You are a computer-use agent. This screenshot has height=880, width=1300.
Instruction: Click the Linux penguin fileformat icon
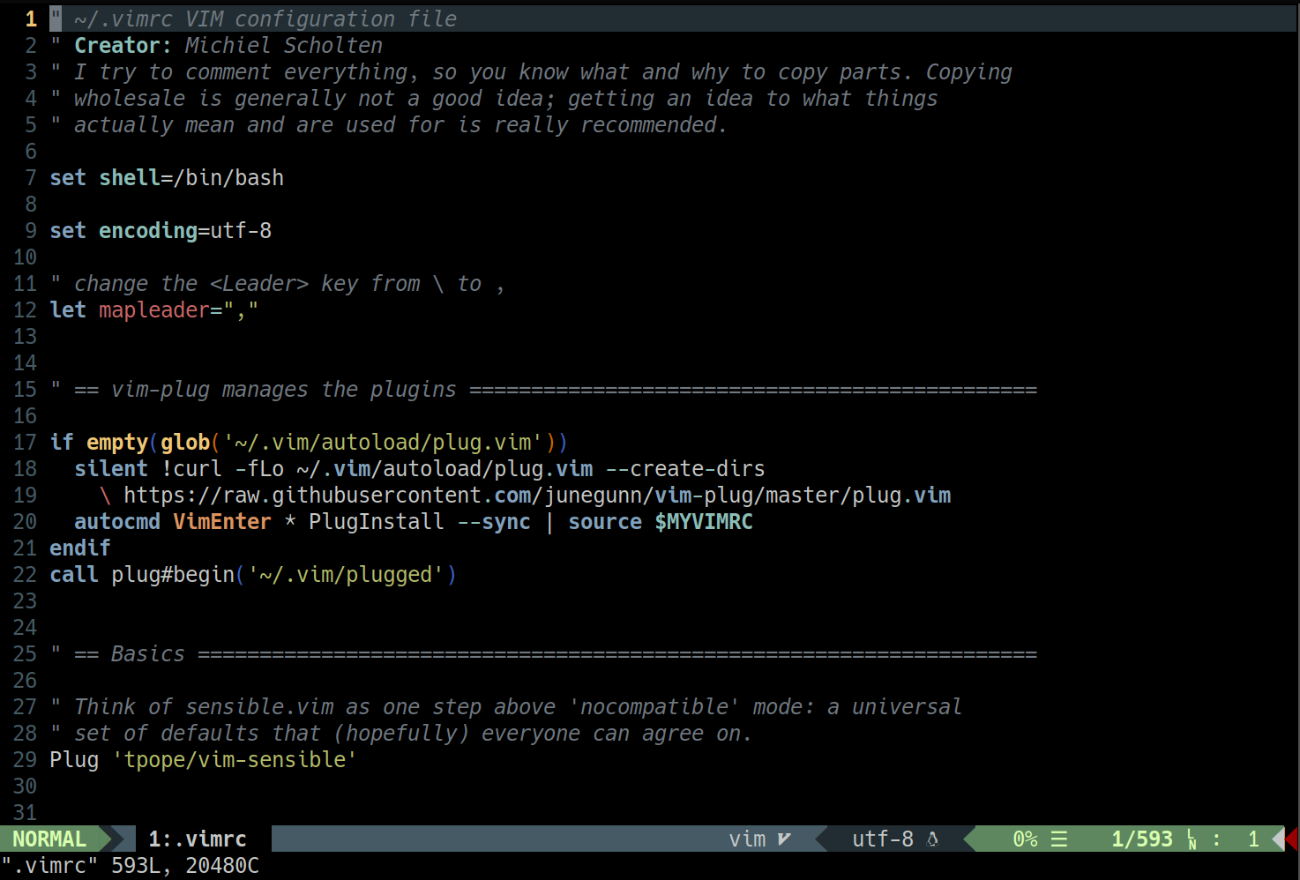point(932,839)
